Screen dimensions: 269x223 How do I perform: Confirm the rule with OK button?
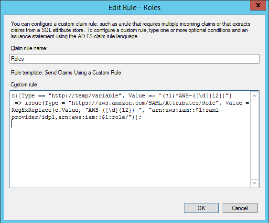click(x=201, y=208)
